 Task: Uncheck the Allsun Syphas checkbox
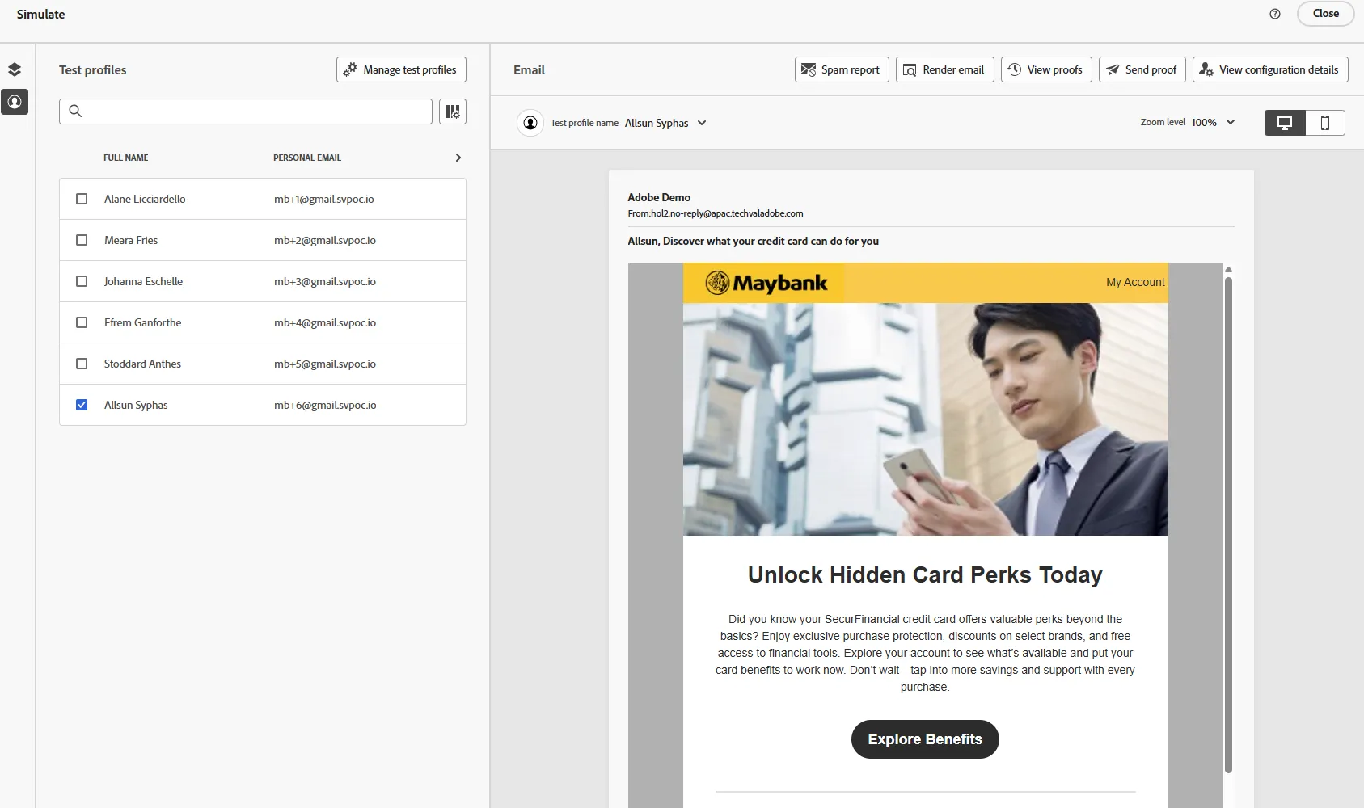[82, 405]
